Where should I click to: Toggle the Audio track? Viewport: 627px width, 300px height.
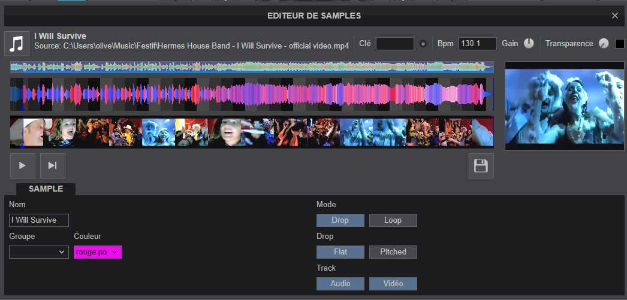click(x=340, y=284)
